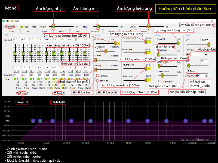
Task: Click the Q value field for the 500 Hz band
Action: pyautogui.click(x=48, y=68)
